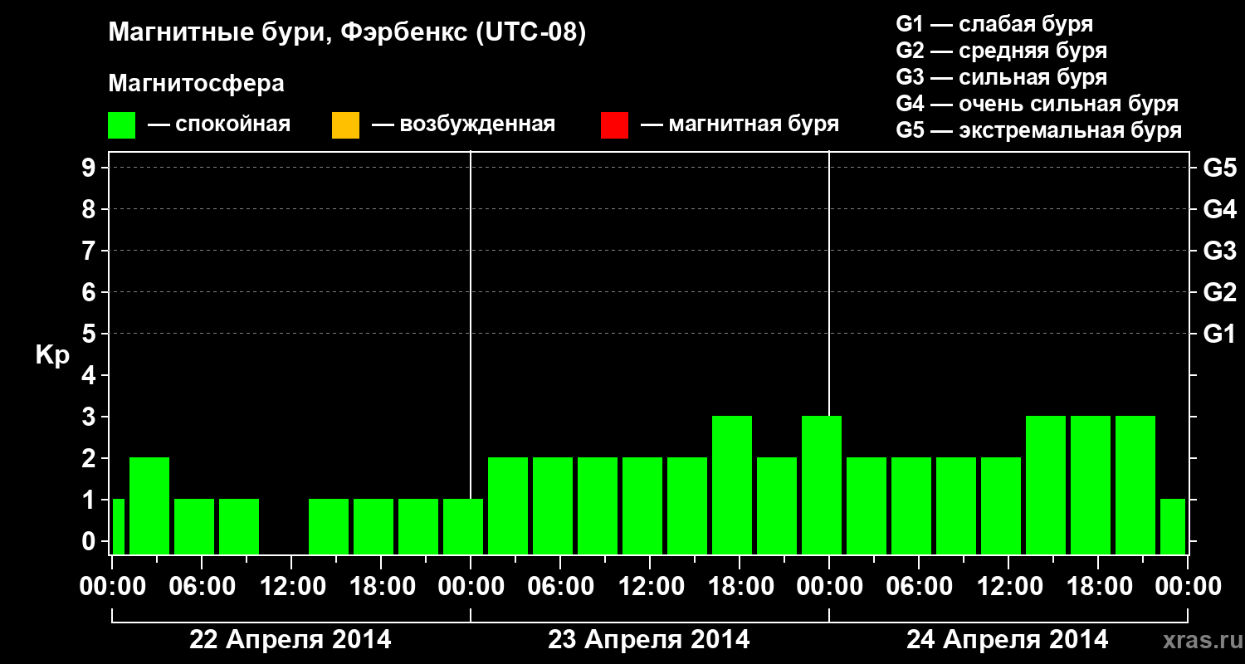Click the '24 Апреля 2014' date label

point(1008,640)
